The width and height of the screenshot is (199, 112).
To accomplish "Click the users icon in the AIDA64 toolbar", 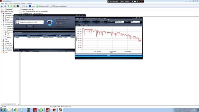I will (x=15, y=6).
